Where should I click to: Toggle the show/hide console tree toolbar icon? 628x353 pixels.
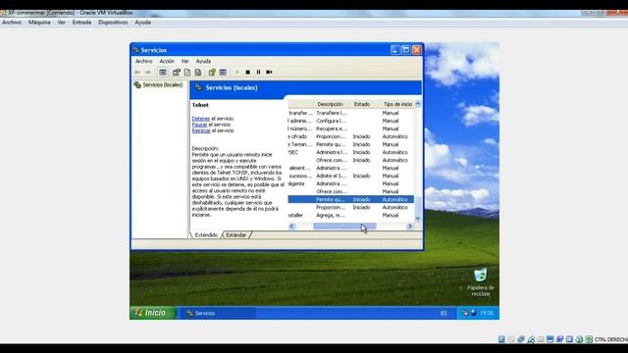tap(163, 72)
